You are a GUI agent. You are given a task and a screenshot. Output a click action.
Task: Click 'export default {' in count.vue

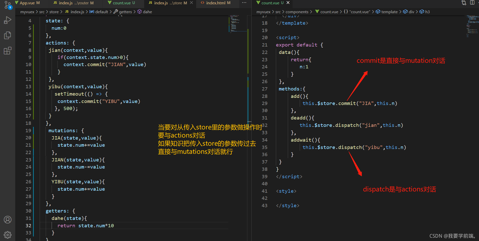click(x=300, y=45)
